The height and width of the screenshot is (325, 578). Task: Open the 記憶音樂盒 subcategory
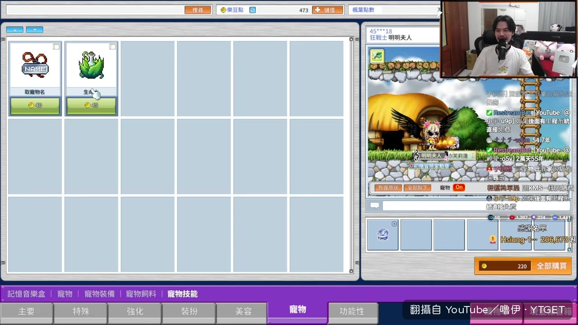(26, 294)
